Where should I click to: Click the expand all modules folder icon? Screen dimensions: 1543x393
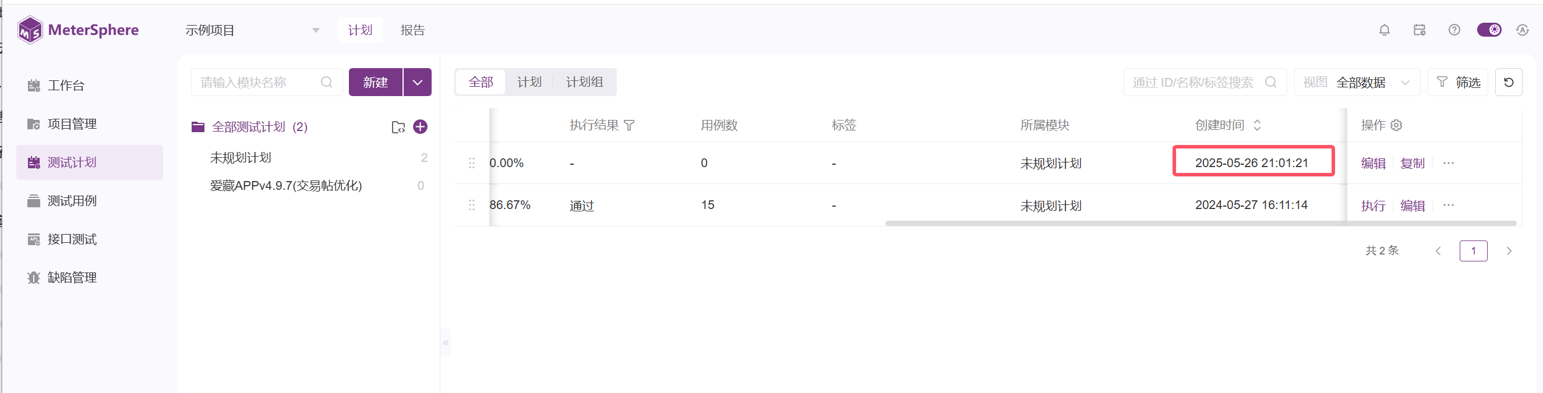click(398, 127)
